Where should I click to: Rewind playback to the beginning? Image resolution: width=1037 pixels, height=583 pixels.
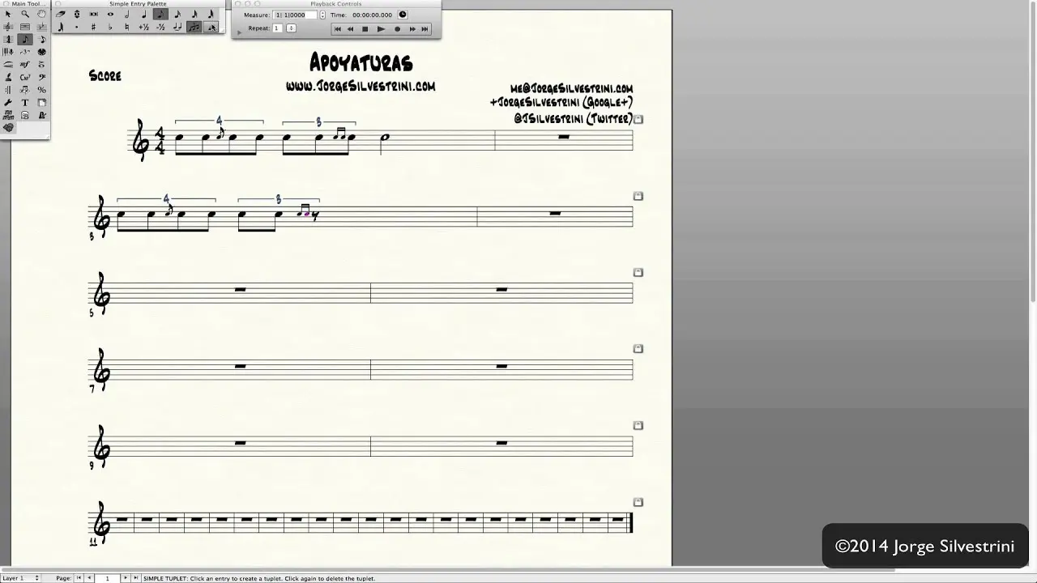(x=338, y=29)
